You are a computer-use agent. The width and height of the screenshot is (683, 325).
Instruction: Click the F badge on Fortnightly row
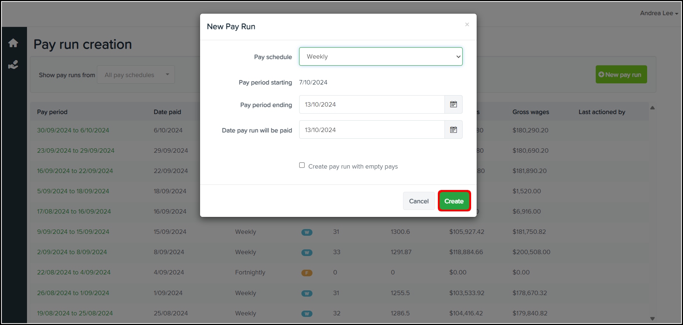click(307, 273)
